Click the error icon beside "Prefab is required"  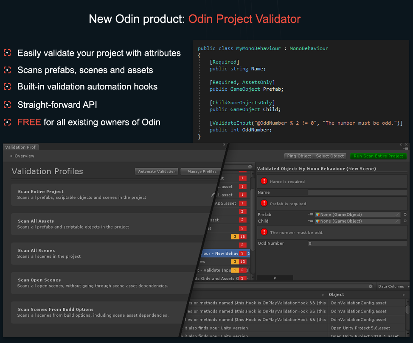(264, 203)
